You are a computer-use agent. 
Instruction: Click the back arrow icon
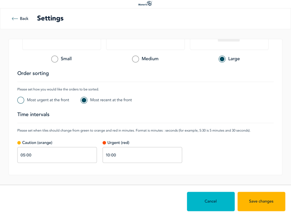pos(15,19)
